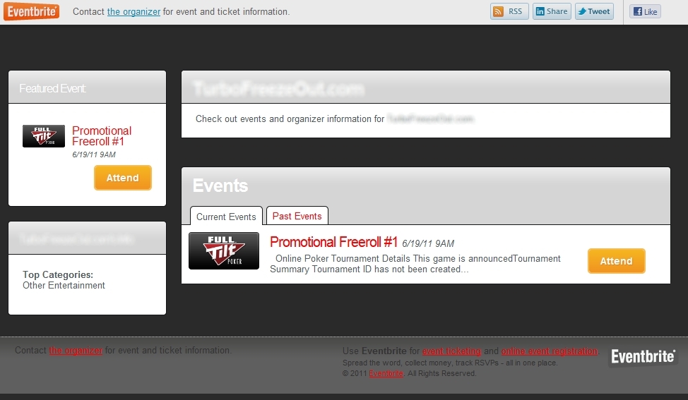Open the event ticketing footer link
The image size is (688, 400).
(x=451, y=351)
